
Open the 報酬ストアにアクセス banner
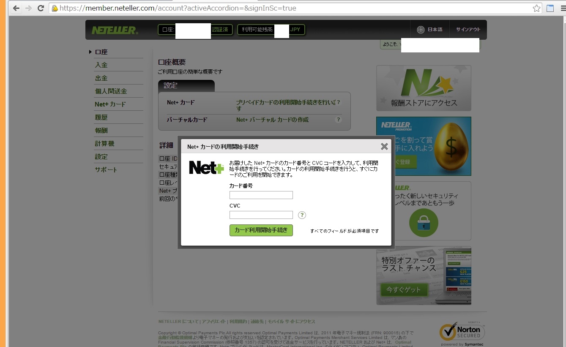coord(424,88)
